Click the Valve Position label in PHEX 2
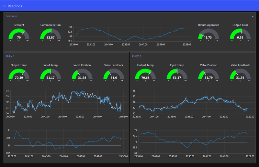 [x=208, y=65]
